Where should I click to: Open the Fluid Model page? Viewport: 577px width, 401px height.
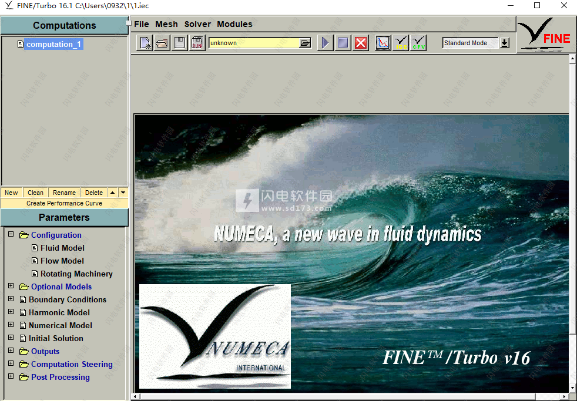click(62, 248)
